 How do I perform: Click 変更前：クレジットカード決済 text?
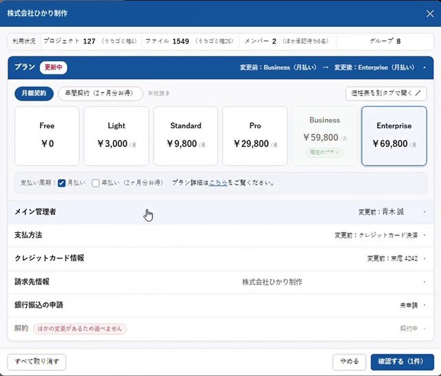[x=376, y=236]
